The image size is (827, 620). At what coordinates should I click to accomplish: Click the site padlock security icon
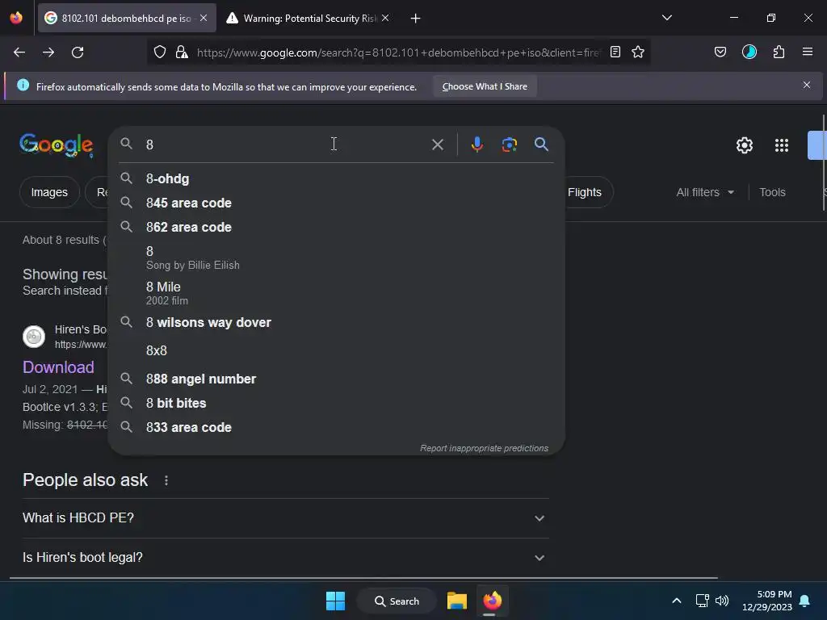(182, 52)
